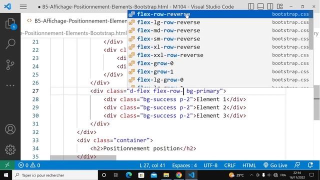
Task: Open File Explorer from taskbar
Action: pyautogui.click(x=166, y=175)
